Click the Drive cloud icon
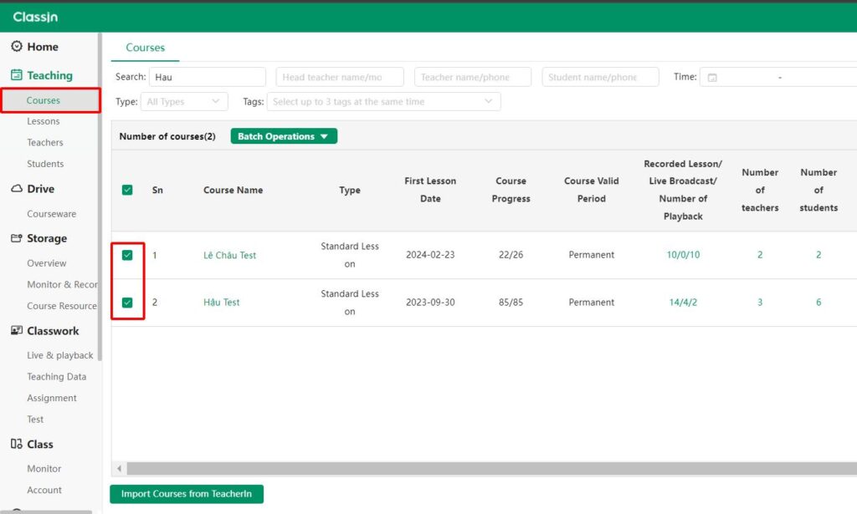 (x=17, y=189)
